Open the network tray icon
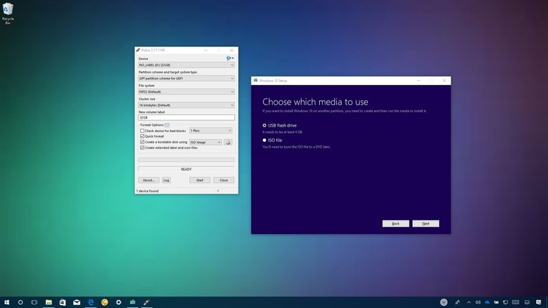 coord(506,303)
